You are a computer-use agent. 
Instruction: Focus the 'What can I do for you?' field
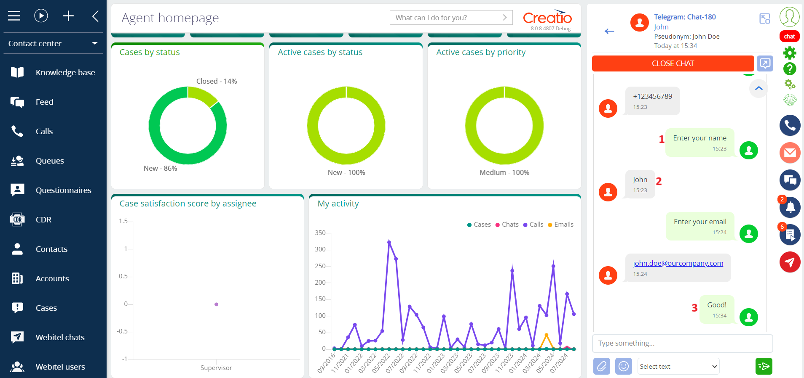coord(451,17)
